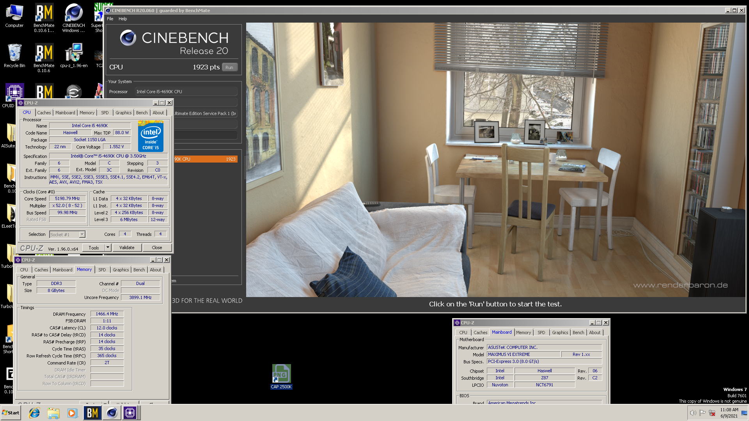Image resolution: width=749 pixels, height=421 pixels.
Task: Expand the Tools dropdown arrow in CPU-Z
Action: 108,248
